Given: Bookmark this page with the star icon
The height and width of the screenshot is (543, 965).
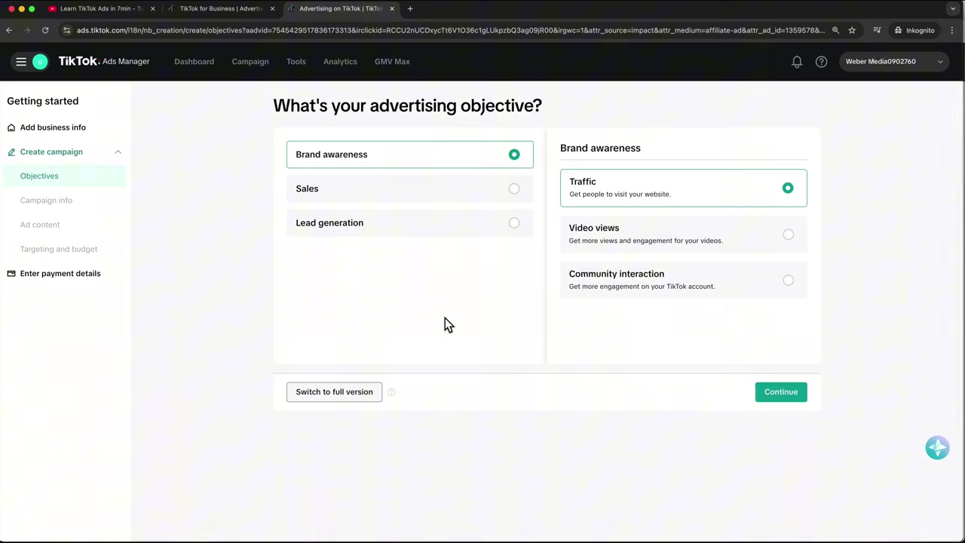Looking at the screenshot, I should (852, 30).
